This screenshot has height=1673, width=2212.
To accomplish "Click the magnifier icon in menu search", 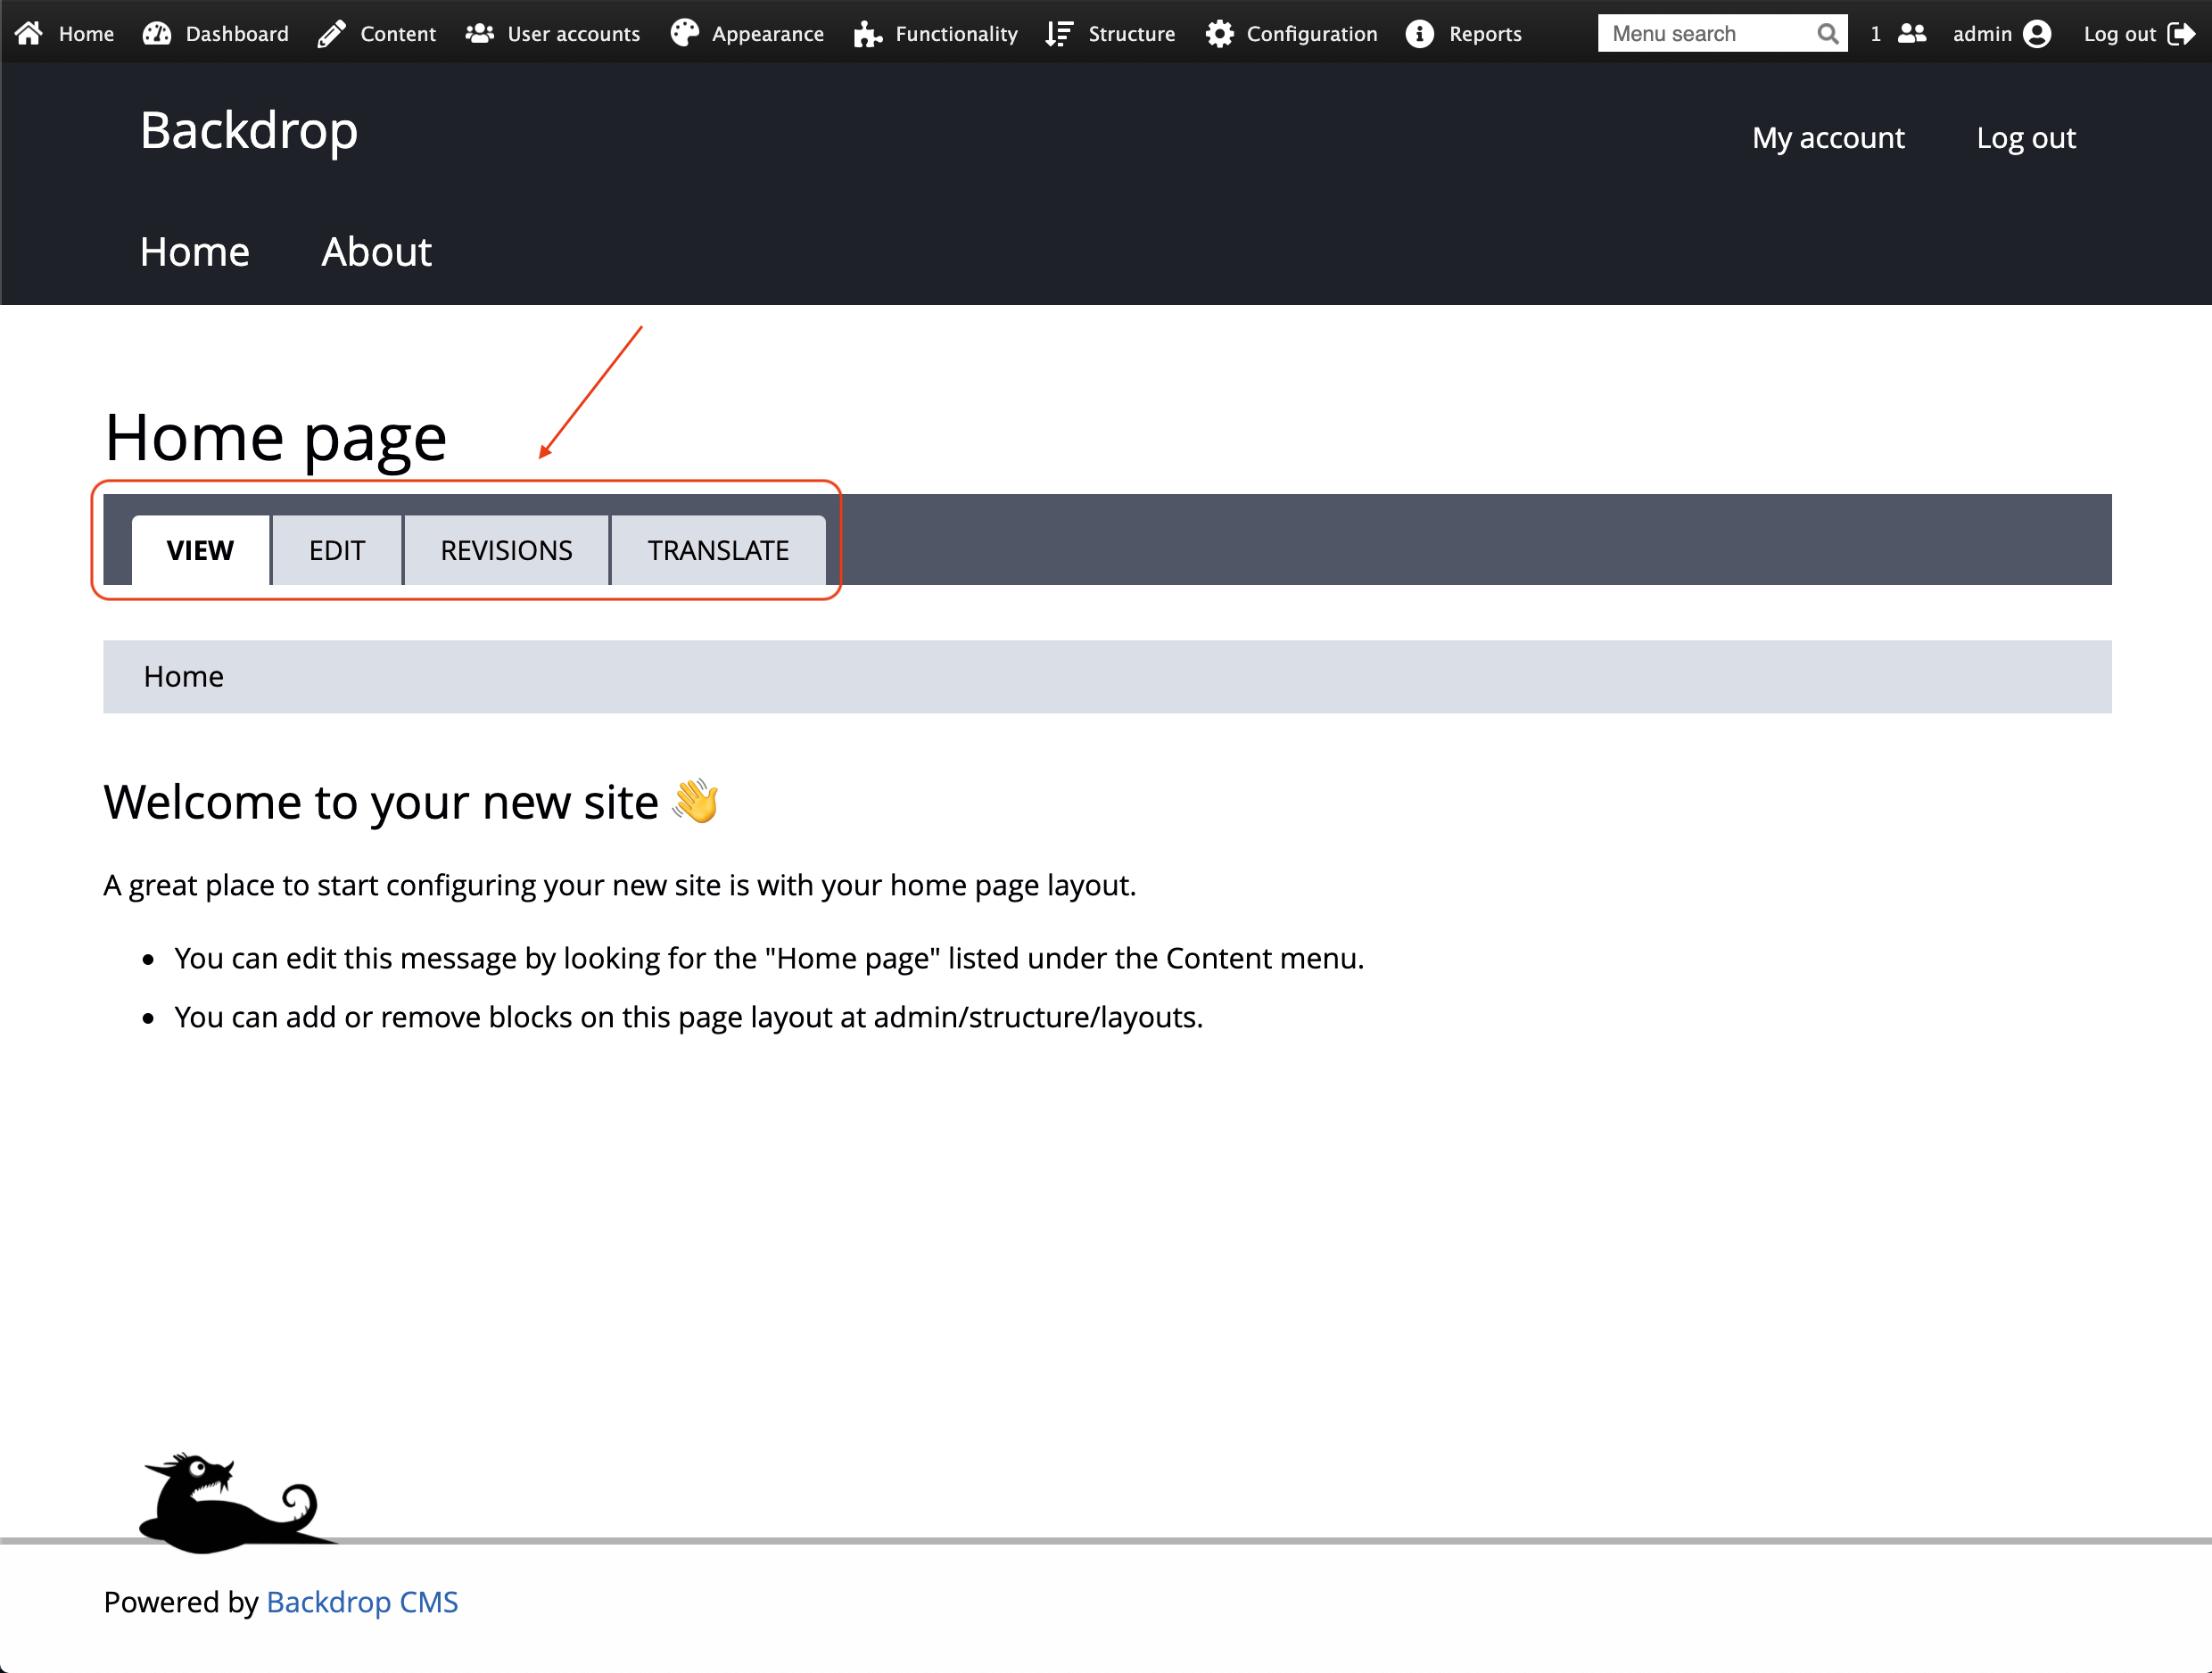I will [1829, 32].
